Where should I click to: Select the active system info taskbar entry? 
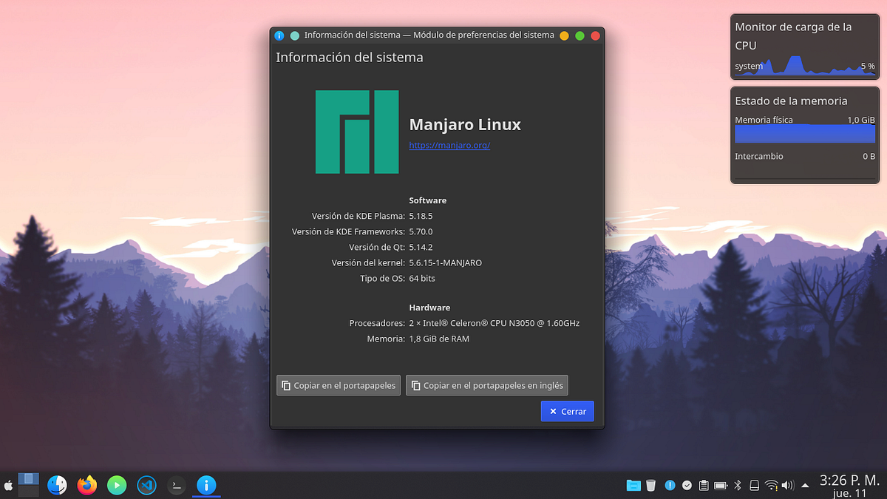coord(205,485)
